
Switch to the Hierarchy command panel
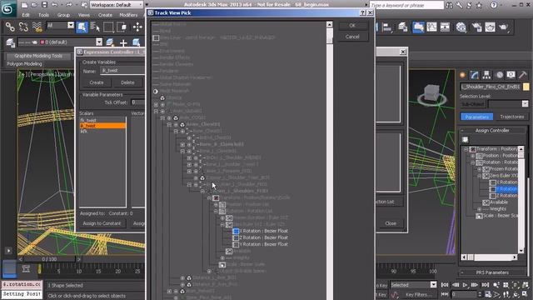tap(486, 75)
